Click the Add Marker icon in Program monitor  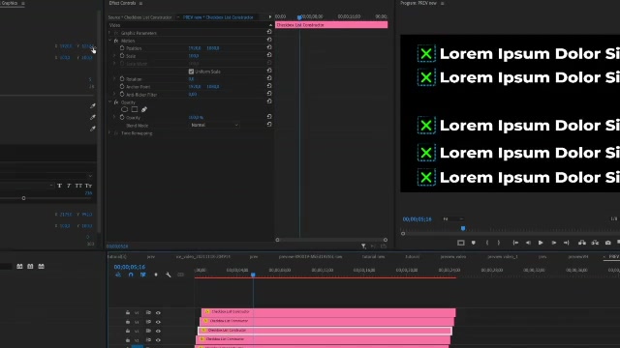(474, 243)
